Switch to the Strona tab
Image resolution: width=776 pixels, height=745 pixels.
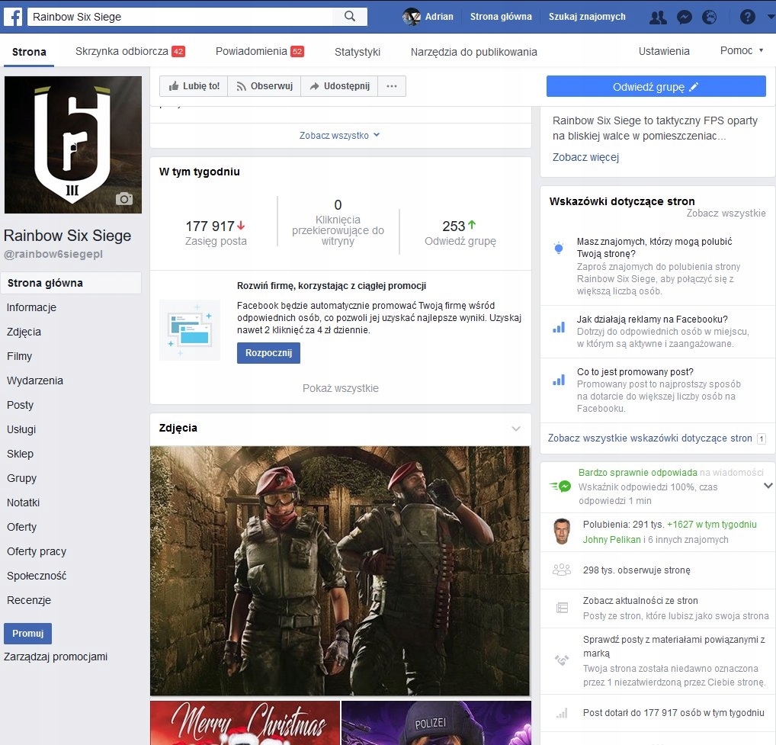point(29,52)
